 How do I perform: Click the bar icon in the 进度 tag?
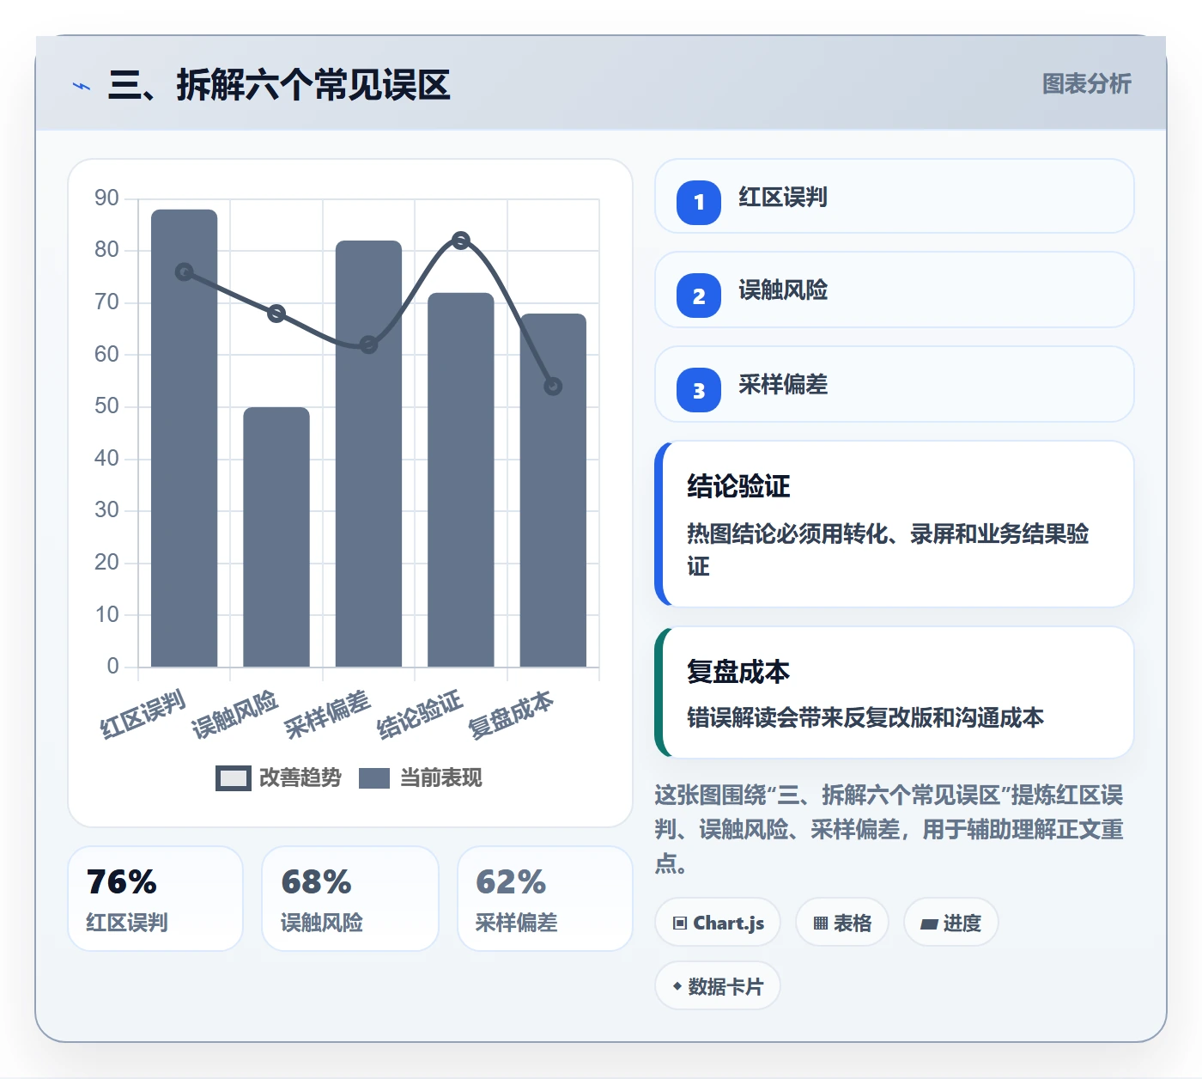click(x=929, y=924)
